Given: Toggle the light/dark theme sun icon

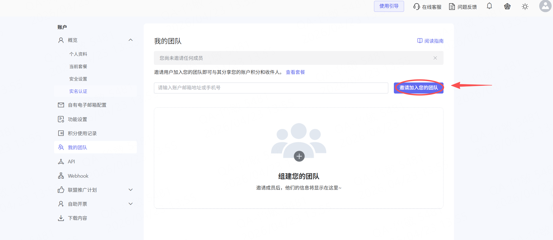Looking at the screenshot, I should (525, 7).
